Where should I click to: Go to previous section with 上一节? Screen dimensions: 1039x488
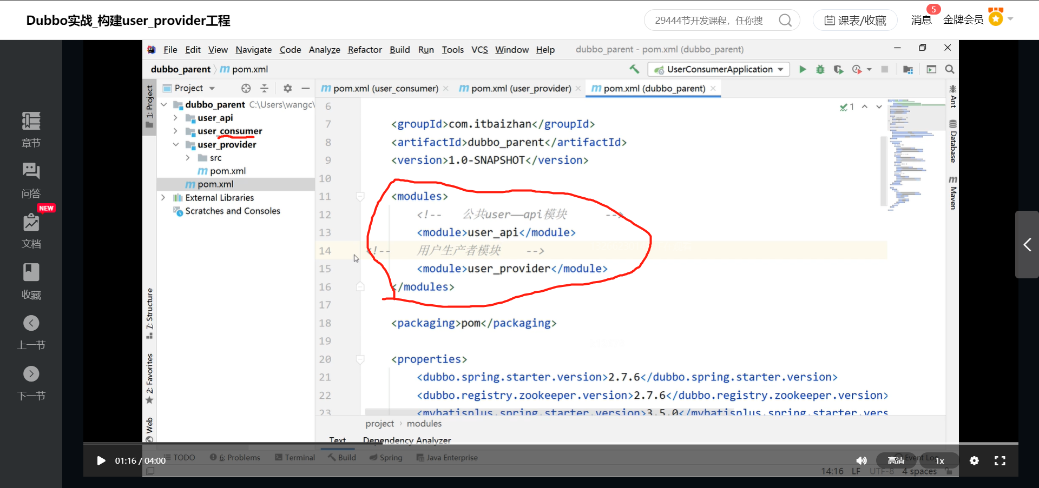point(31,332)
